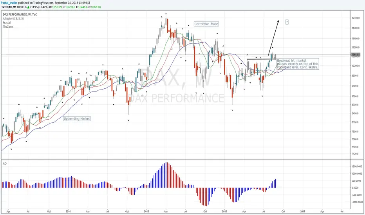This screenshot has width=365, height=215.
Task: Click the "2015" time axis label
Action: 146,211
